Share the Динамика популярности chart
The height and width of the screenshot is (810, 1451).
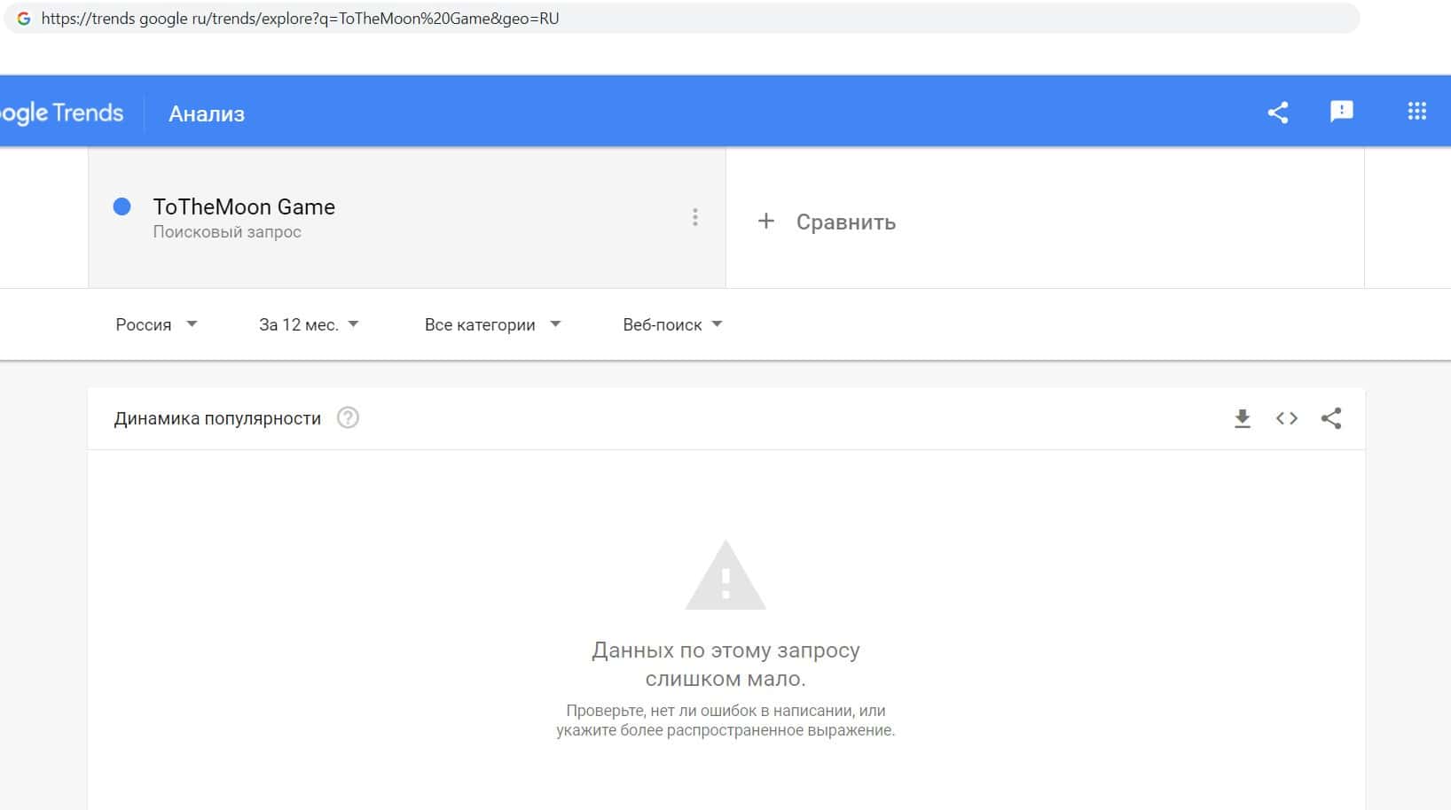[x=1330, y=418]
